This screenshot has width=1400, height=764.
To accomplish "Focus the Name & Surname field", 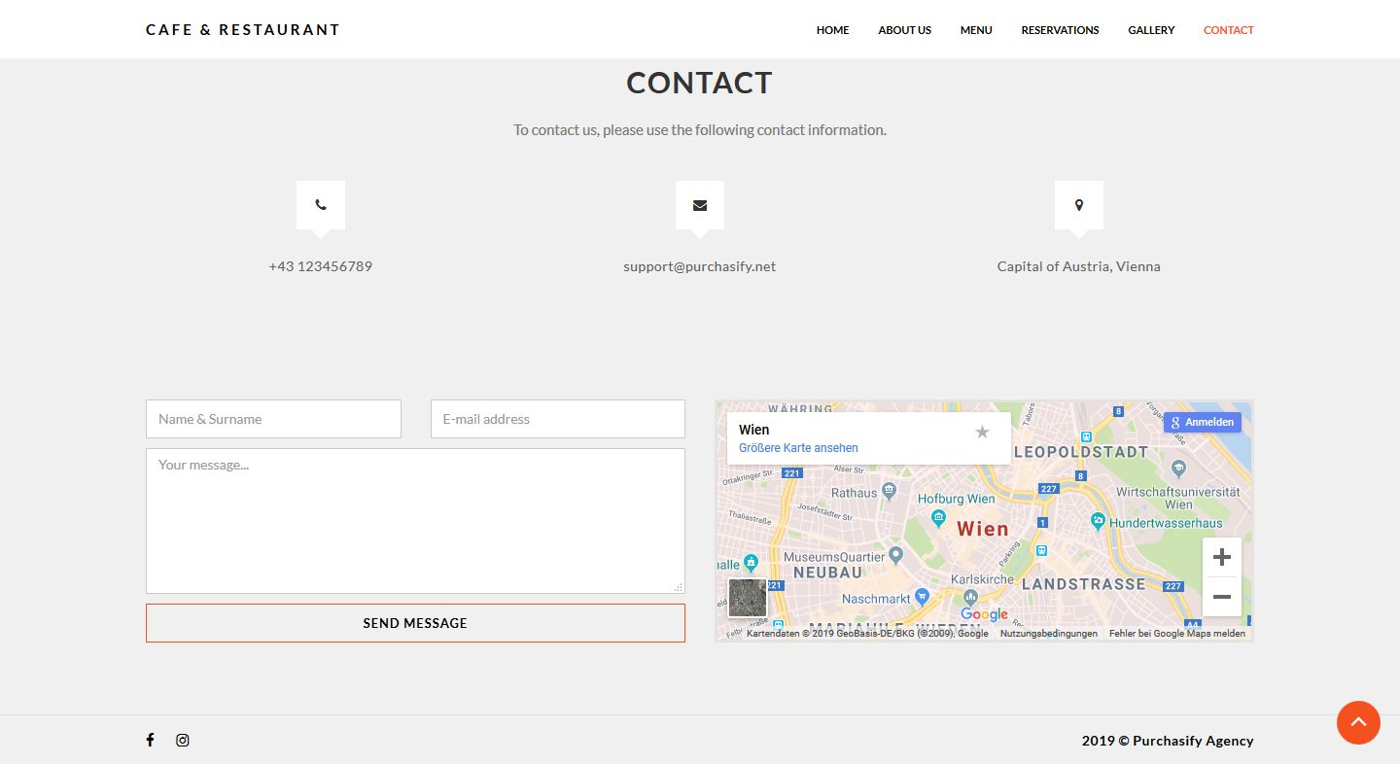I will (x=273, y=419).
